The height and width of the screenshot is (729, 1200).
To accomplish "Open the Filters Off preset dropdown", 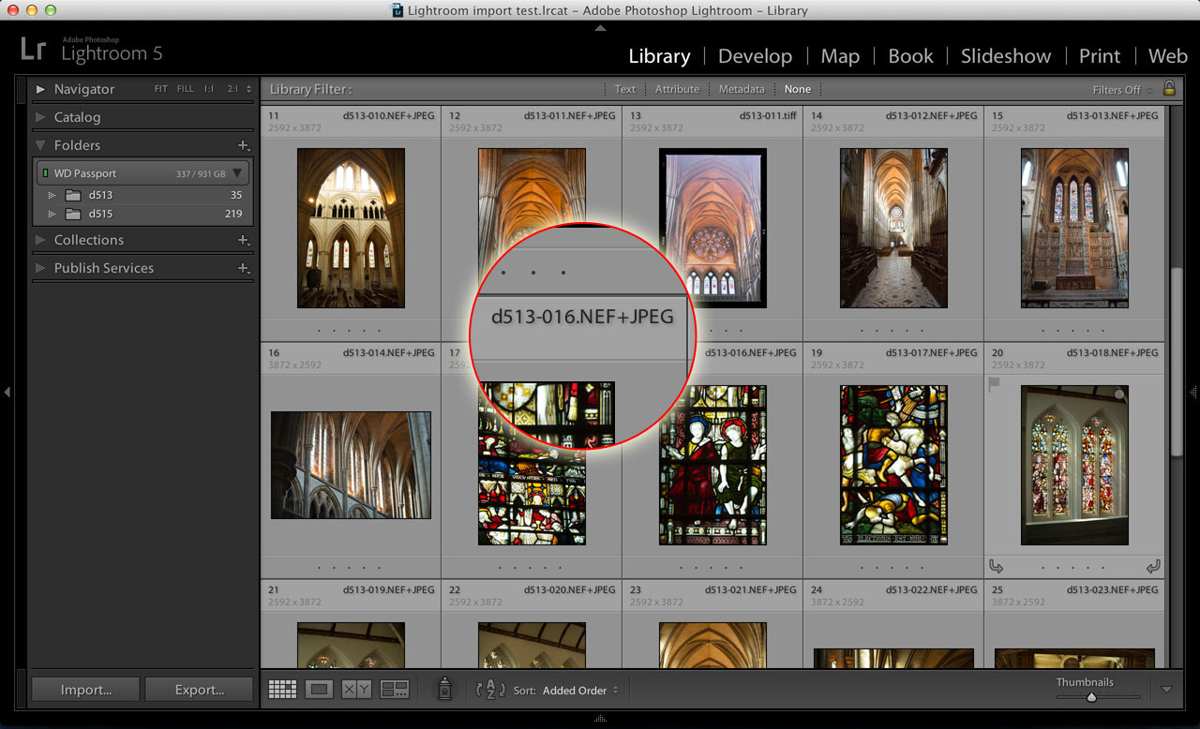I will click(1121, 90).
